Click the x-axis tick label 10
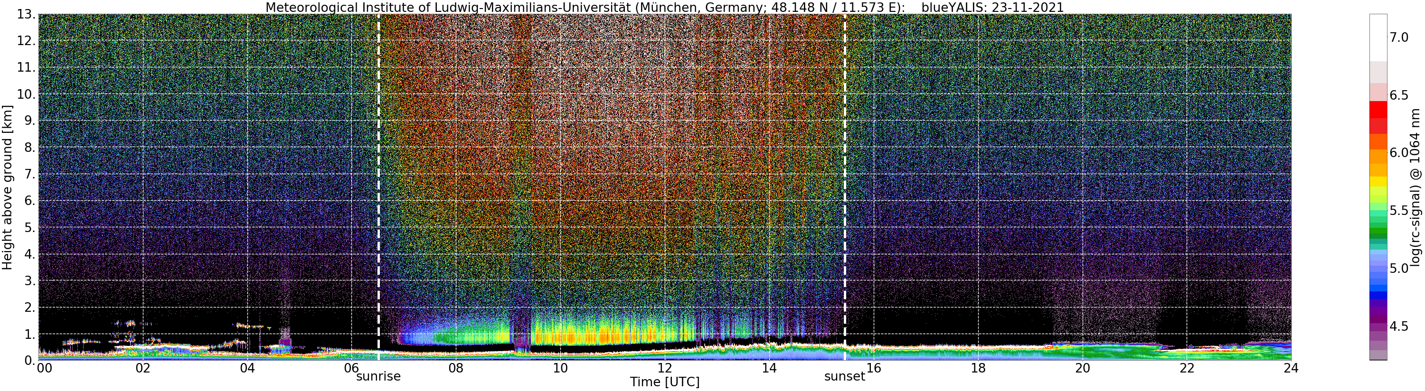Screen dimensions: 1425x391 [x=560, y=368]
